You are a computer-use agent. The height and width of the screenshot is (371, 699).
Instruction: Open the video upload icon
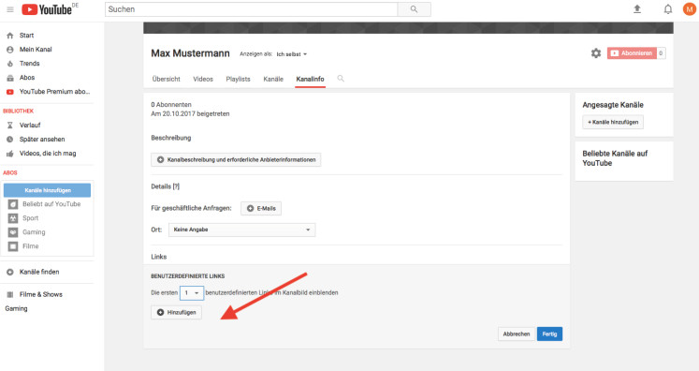pos(637,9)
